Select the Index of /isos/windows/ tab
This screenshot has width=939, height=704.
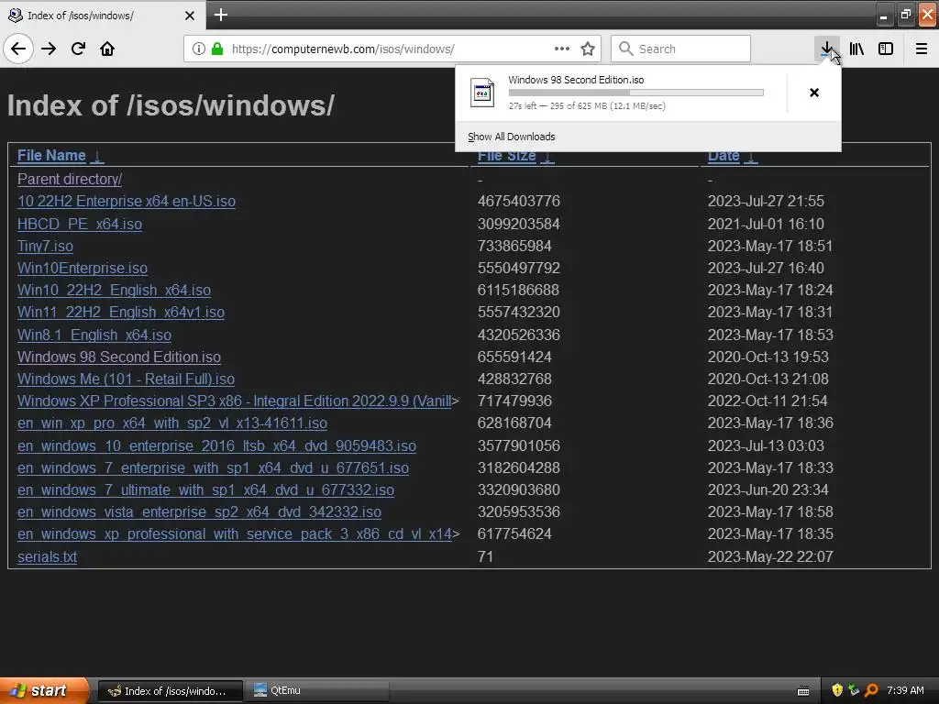(103, 15)
